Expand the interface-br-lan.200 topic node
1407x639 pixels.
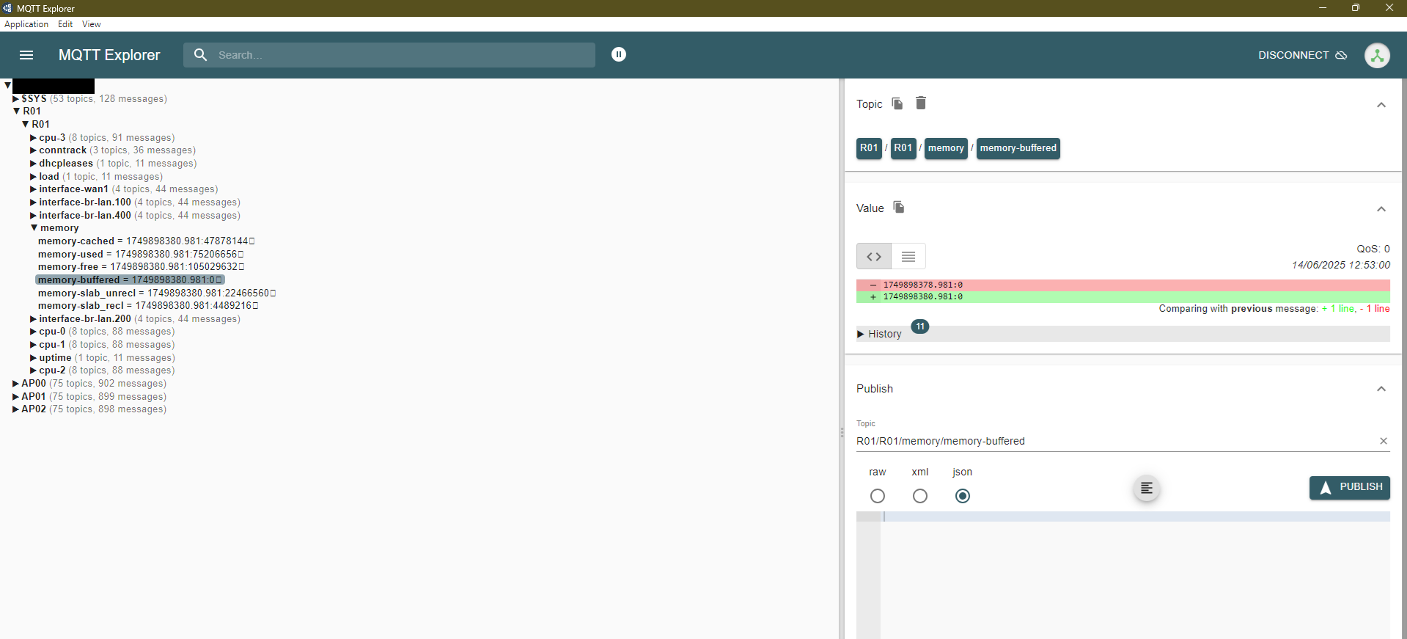33,319
